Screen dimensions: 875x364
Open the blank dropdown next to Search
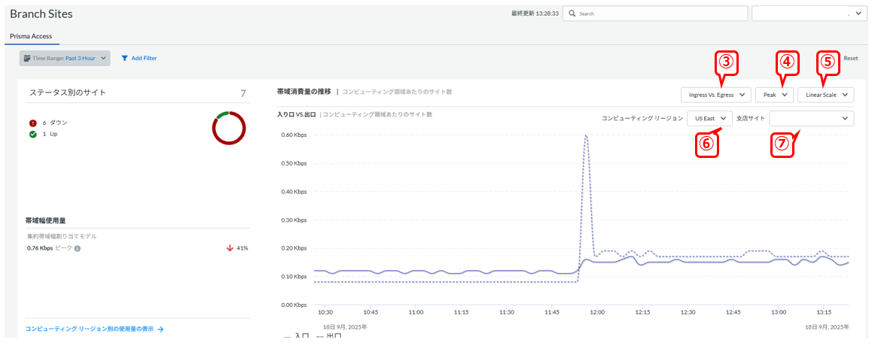click(x=809, y=14)
